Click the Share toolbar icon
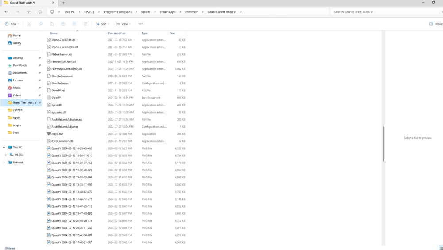Viewport: 443px width, 250px height. (74, 24)
